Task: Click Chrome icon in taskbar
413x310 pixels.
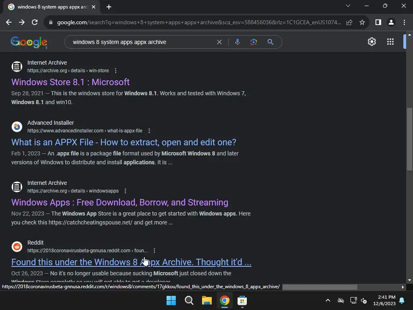Action: pyautogui.click(x=224, y=300)
